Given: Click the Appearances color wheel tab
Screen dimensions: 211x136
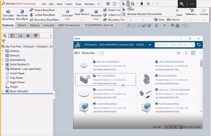Looking at the screenshot, I should tap(36, 36).
